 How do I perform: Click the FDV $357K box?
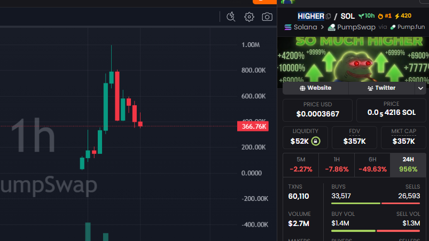(354, 137)
